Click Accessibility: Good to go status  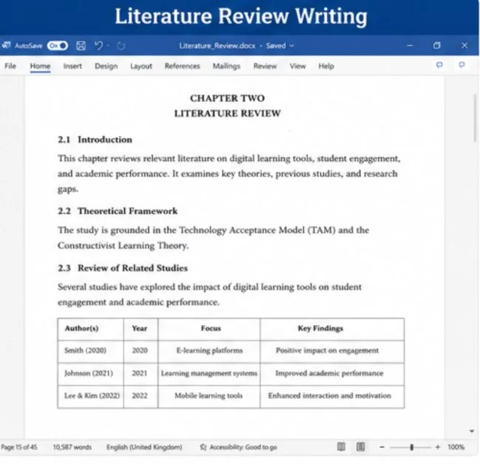[243, 447]
